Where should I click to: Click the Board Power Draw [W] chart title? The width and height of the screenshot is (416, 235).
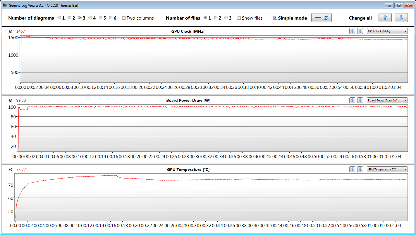tap(188, 100)
